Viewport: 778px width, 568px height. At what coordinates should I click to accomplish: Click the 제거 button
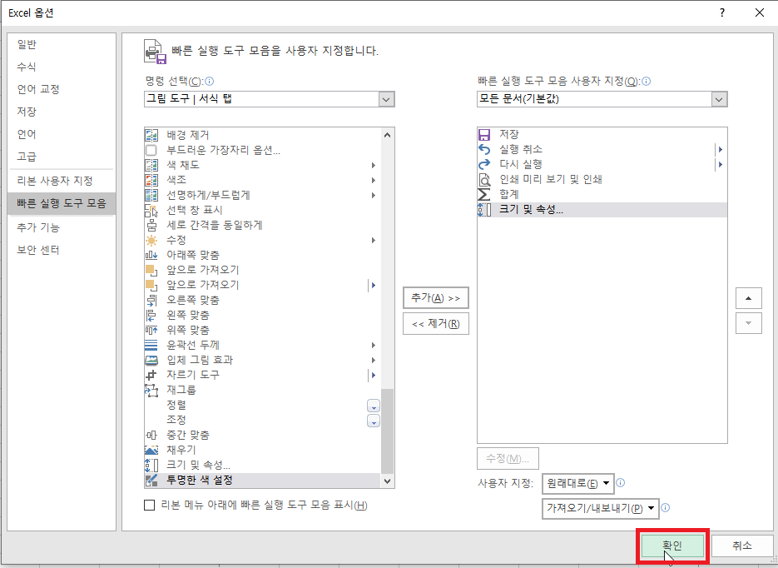(x=436, y=324)
